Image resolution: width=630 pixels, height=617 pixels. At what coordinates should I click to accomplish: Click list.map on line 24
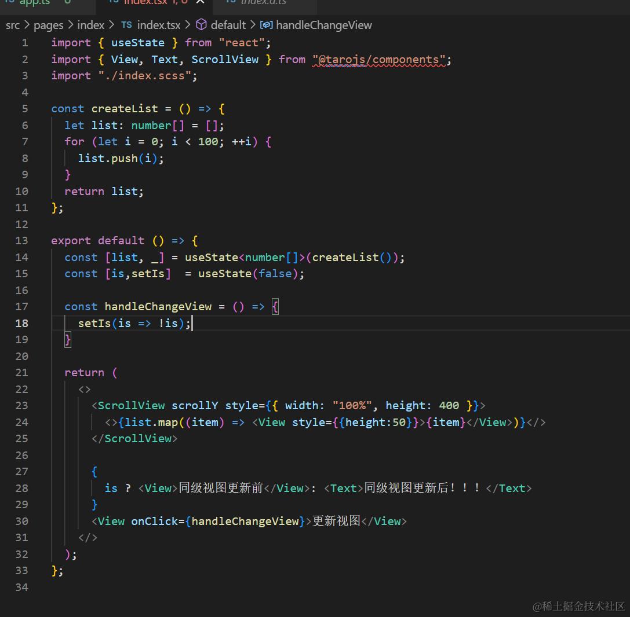point(151,423)
